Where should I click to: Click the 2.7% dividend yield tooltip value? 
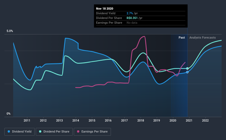(130, 13)
